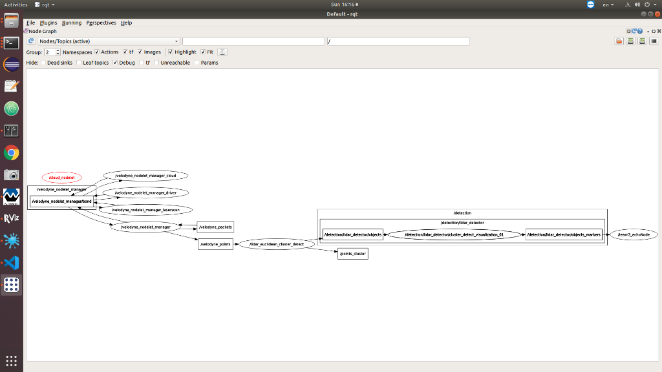The width and height of the screenshot is (662, 372).
Task: Open the rqt application menu in top bar
Action: (45, 5)
